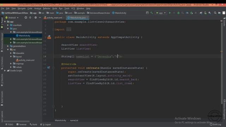Open the Analyze menu
This screenshot has width=226, height=127.
click(38, 8)
